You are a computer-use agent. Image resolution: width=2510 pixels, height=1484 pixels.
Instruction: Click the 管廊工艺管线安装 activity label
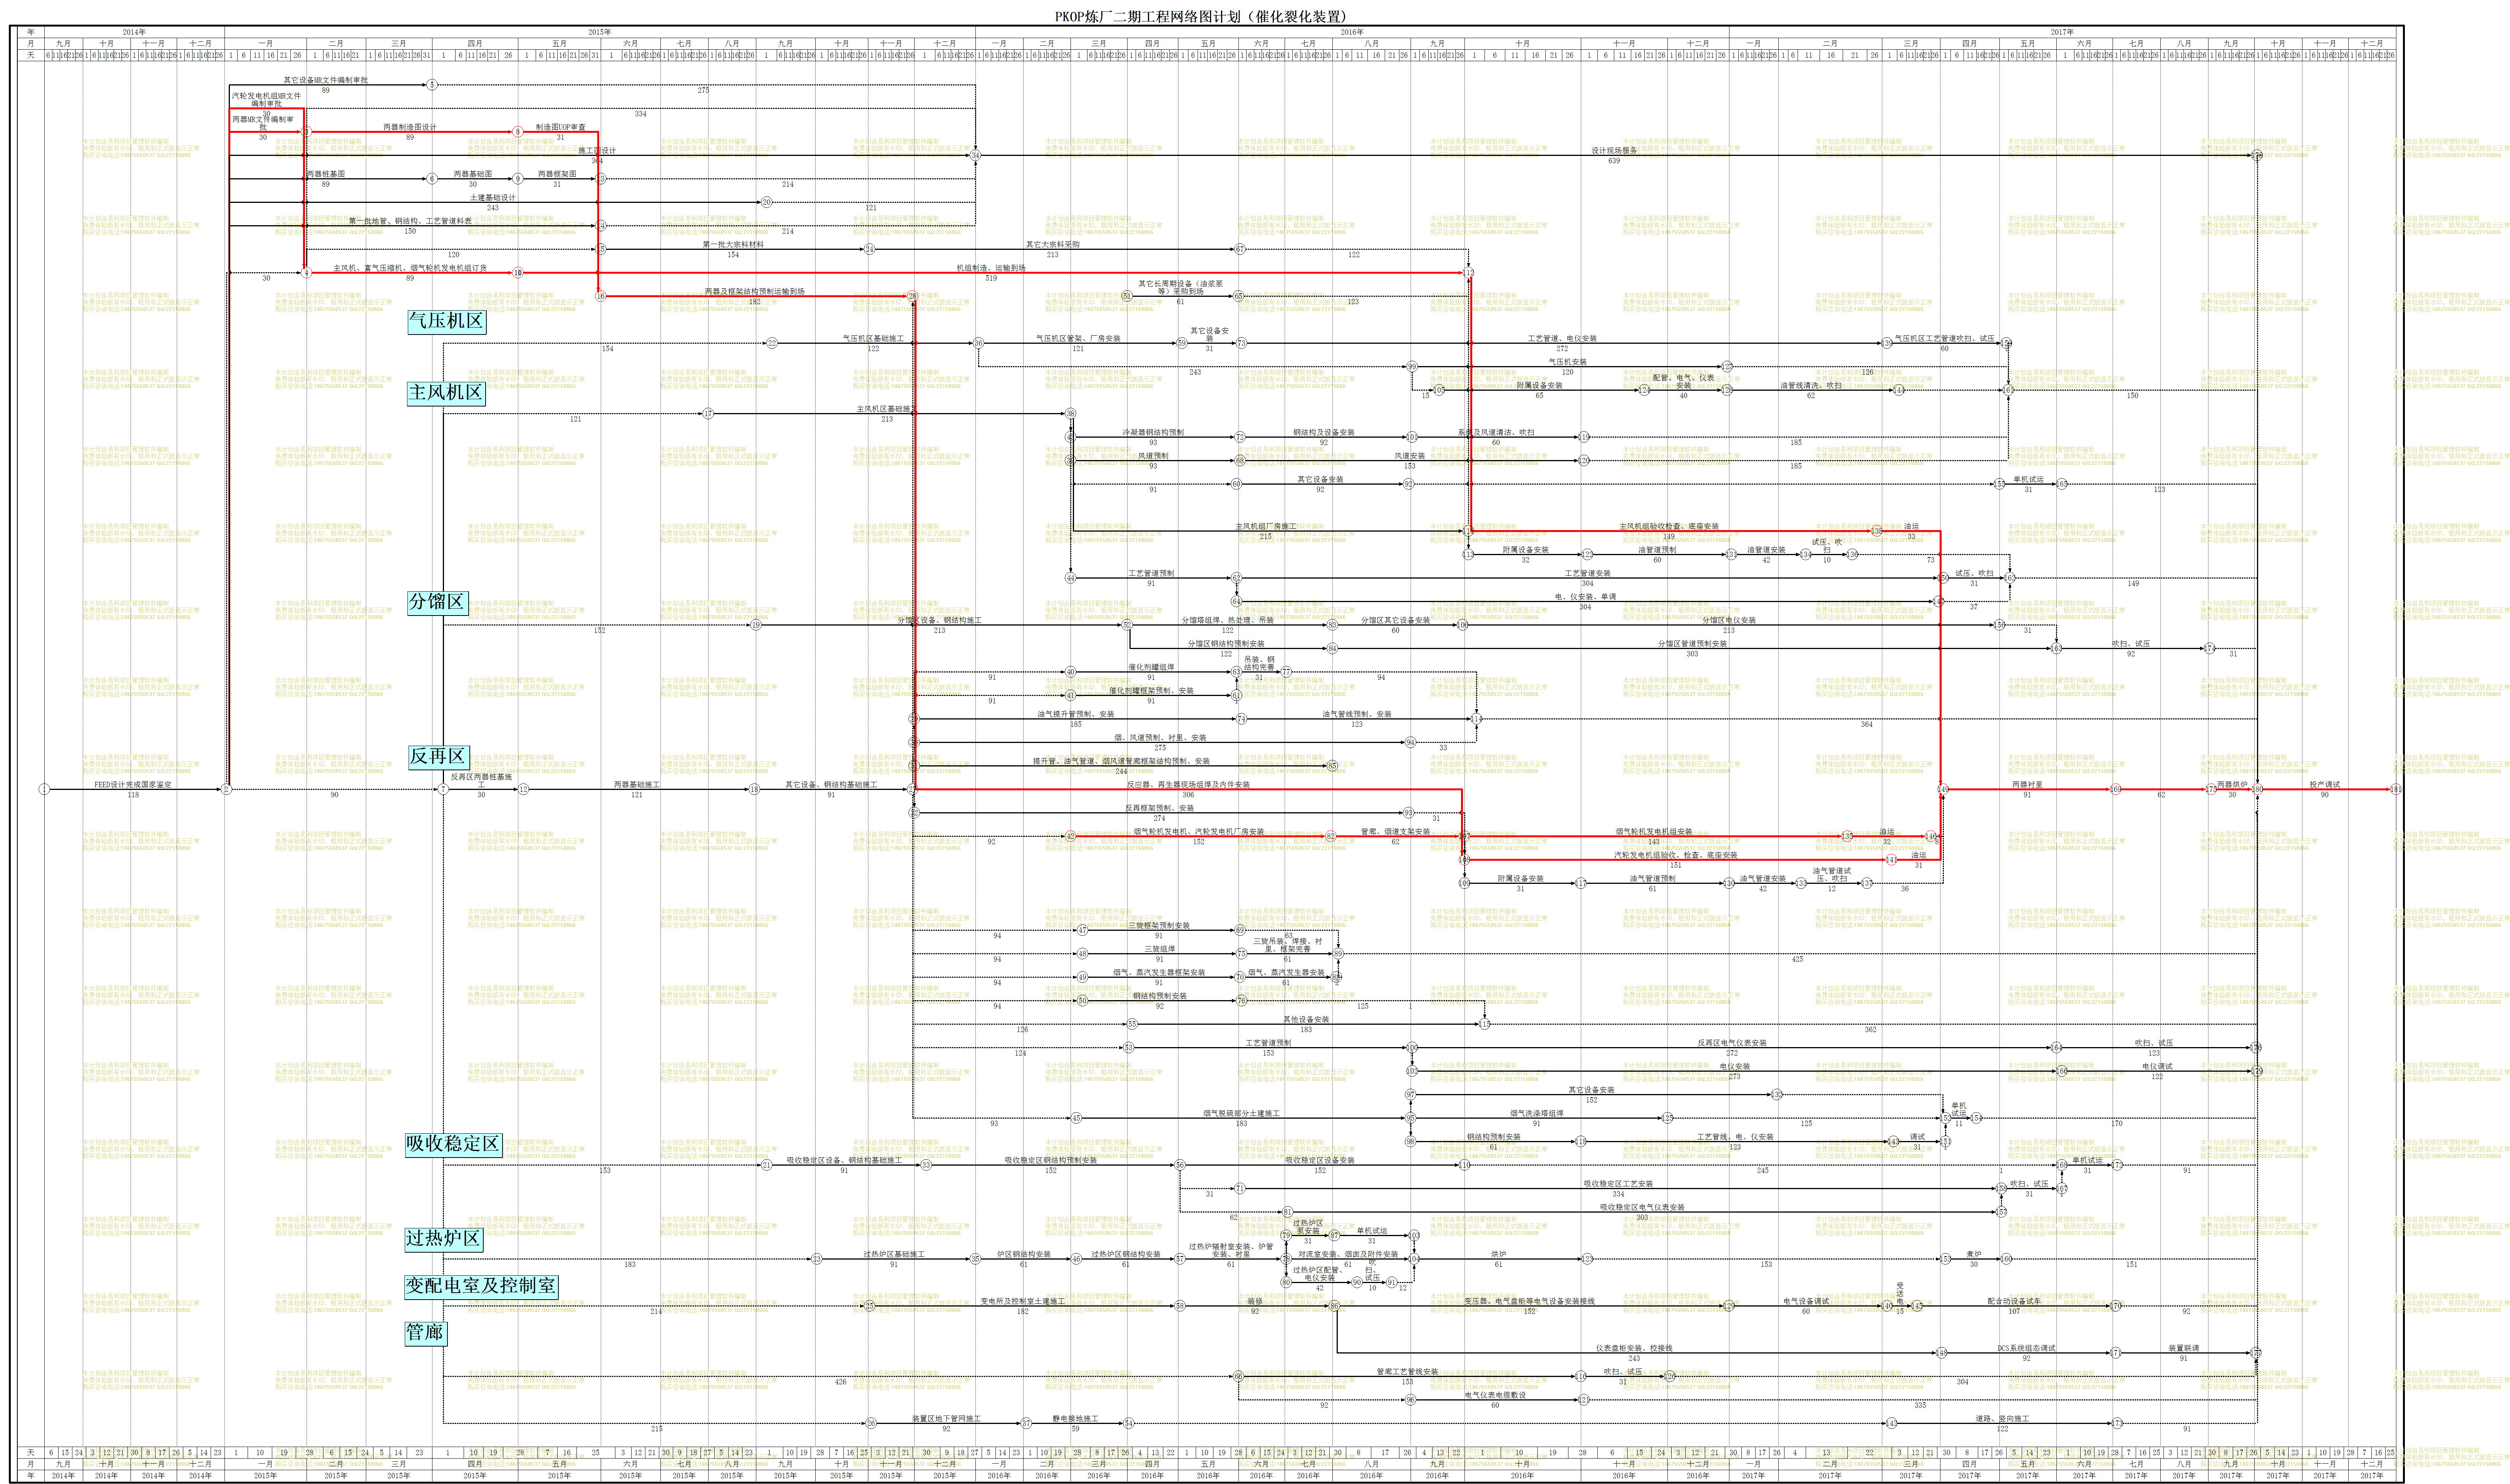[x=1407, y=1372]
